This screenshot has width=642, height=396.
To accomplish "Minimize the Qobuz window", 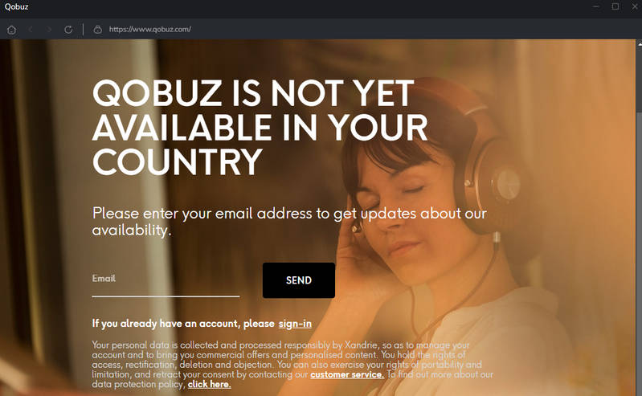I will [596, 6].
